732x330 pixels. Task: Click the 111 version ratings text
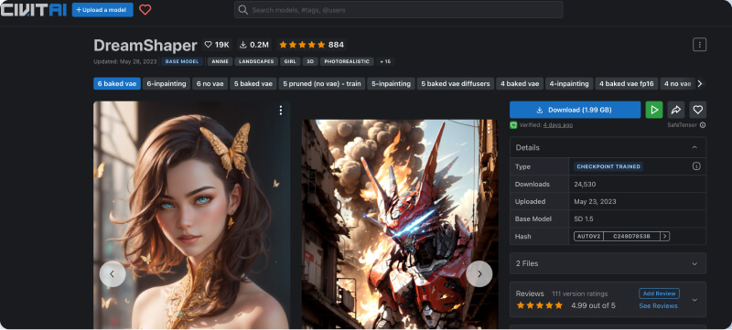[x=580, y=293]
